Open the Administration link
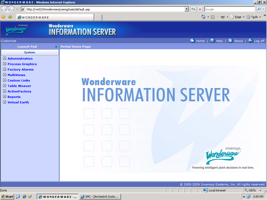This screenshot has height=200, width=267. point(20,59)
